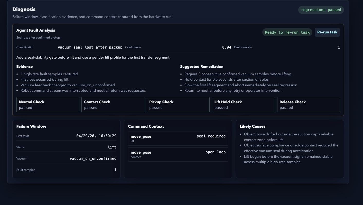Click the Evidence heading
This screenshot has width=363, height=205.
pyautogui.click(x=24, y=67)
